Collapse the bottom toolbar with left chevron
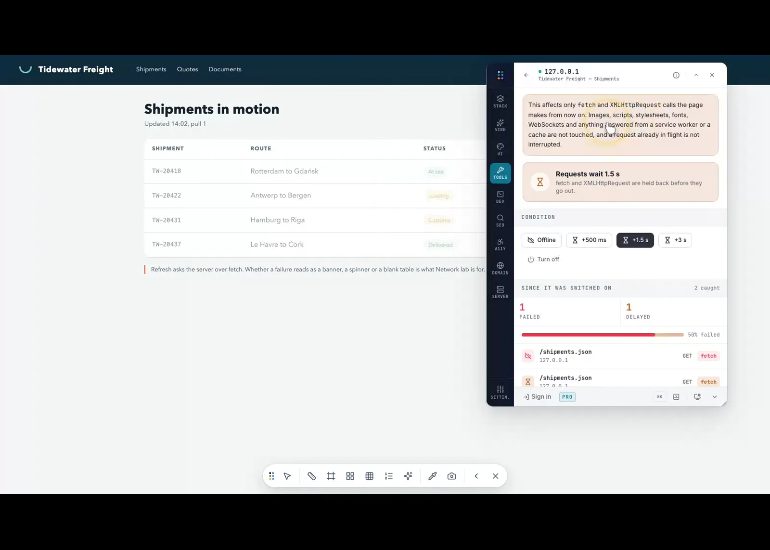770x550 pixels. click(x=476, y=476)
